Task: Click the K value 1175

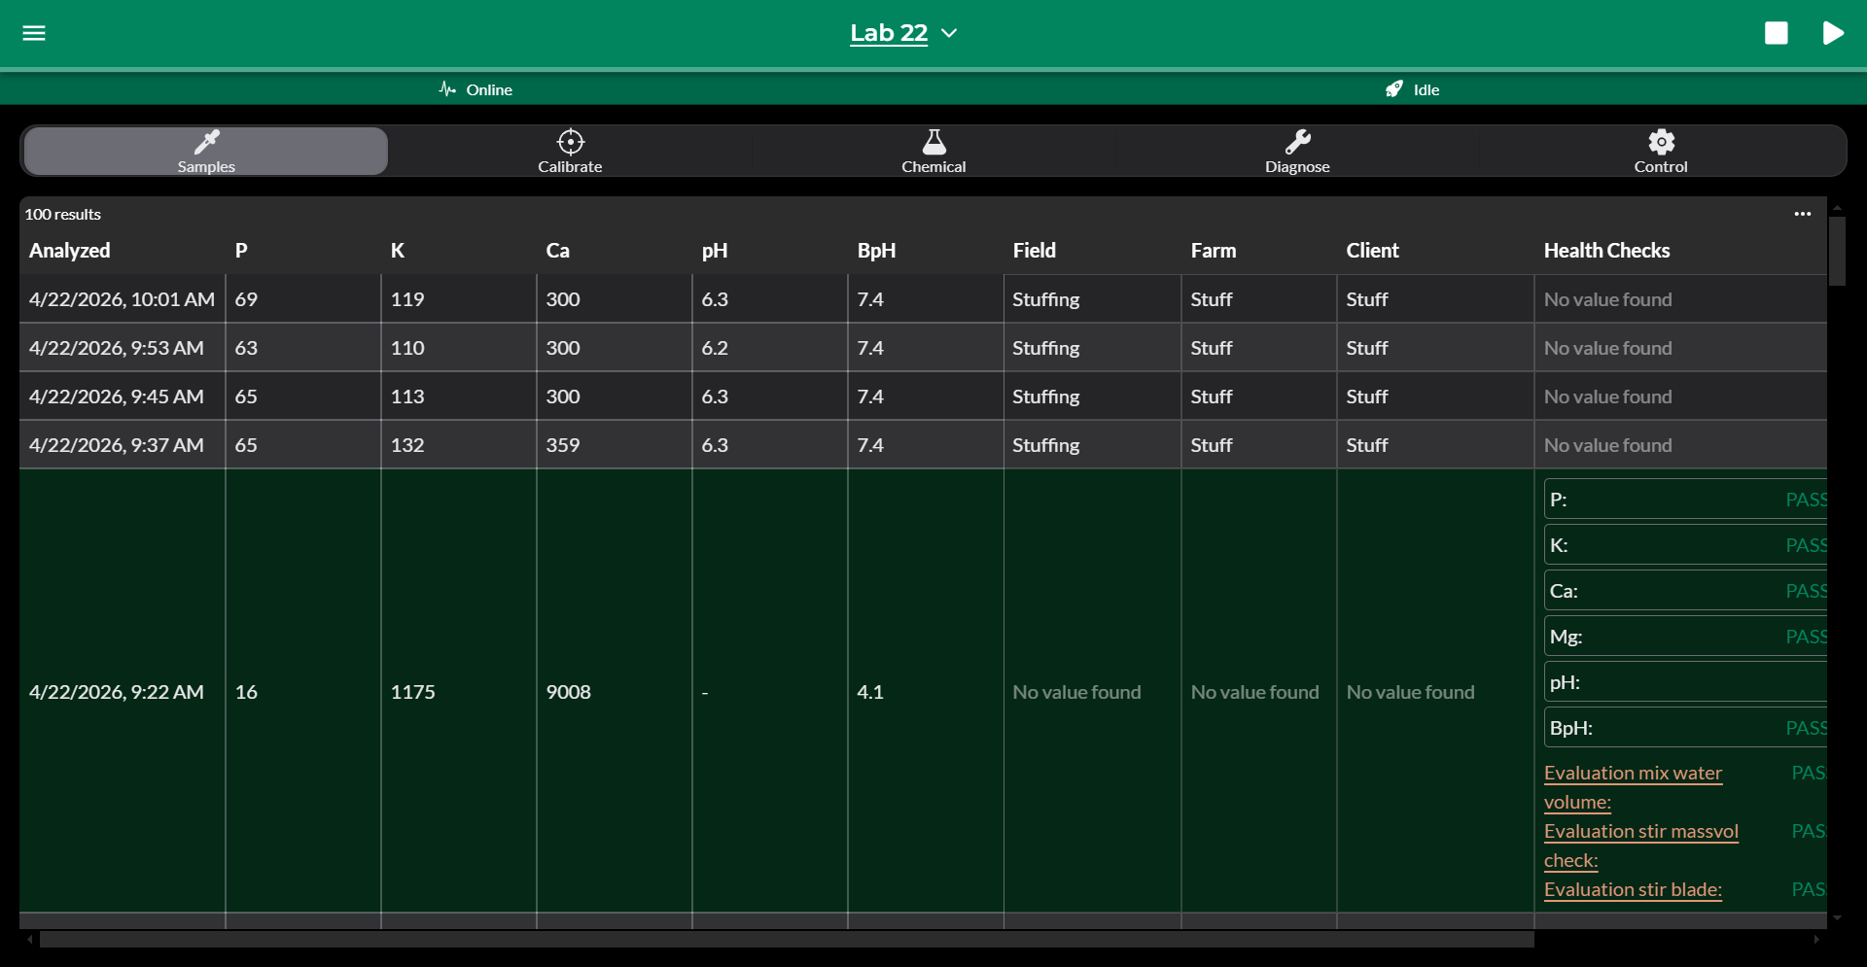Action: (412, 692)
